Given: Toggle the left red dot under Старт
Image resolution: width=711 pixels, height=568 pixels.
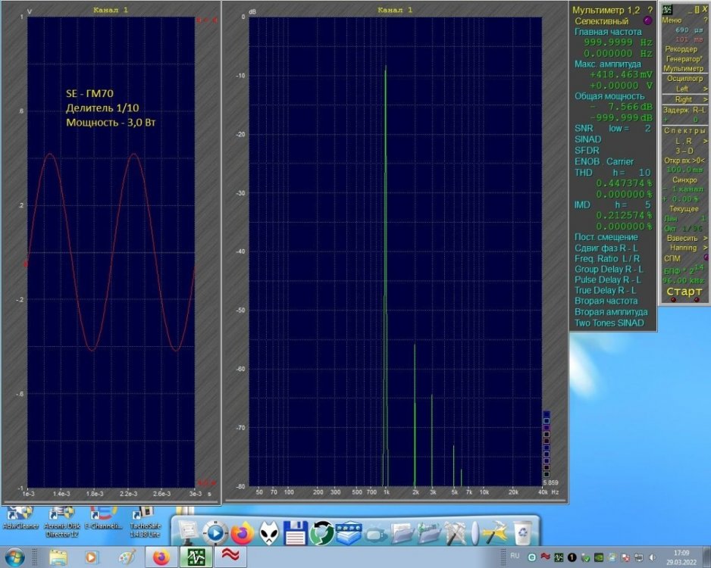Looking at the screenshot, I should 673,300.
